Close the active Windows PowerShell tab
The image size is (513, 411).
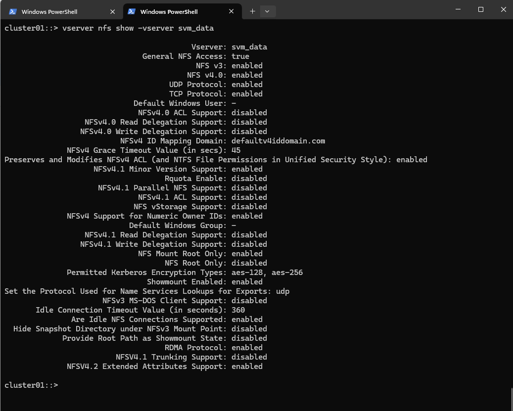click(x=232, y=11)
